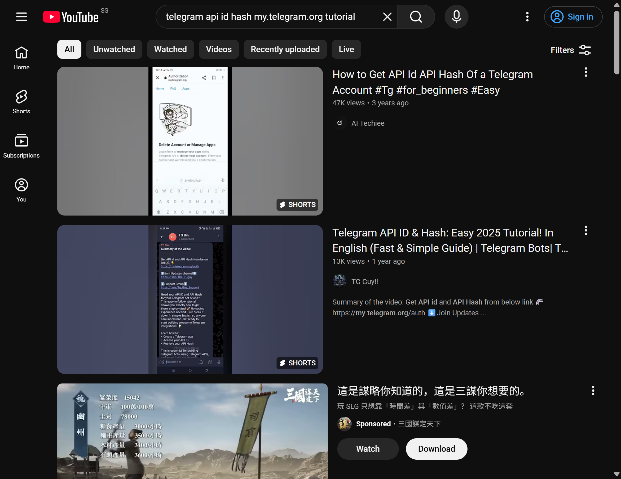Open the sponsored ad video thumbnail

coord(192,431)
